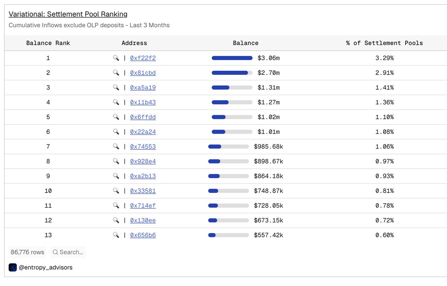447x286 pixels.
Task: Click the 0.93% settlement pool cell
Action: [x=384, y=176]
